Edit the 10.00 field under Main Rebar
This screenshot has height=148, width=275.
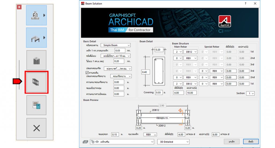(191, 93)
